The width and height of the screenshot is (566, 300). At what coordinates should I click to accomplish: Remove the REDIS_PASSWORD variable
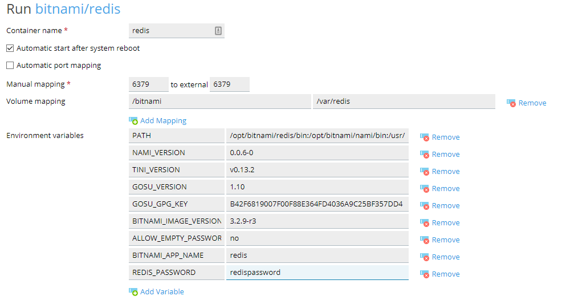point(445,274)
